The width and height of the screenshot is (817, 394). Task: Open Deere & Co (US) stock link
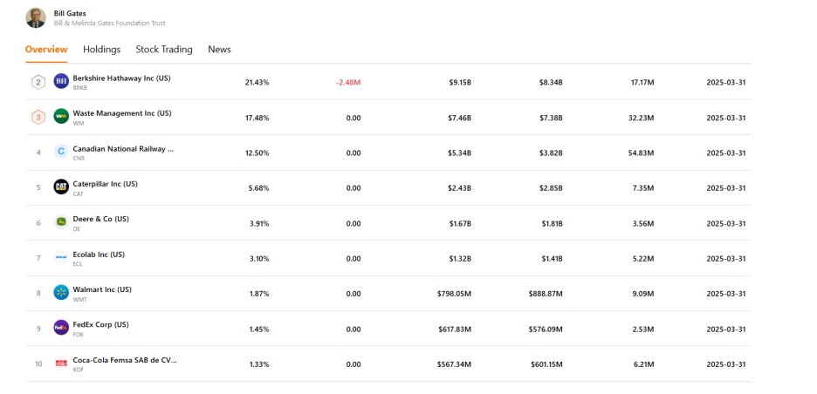point(100,219)
